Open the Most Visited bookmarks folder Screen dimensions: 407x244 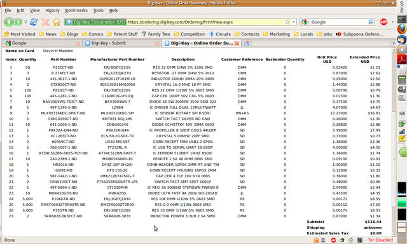(x=20, y=34)
